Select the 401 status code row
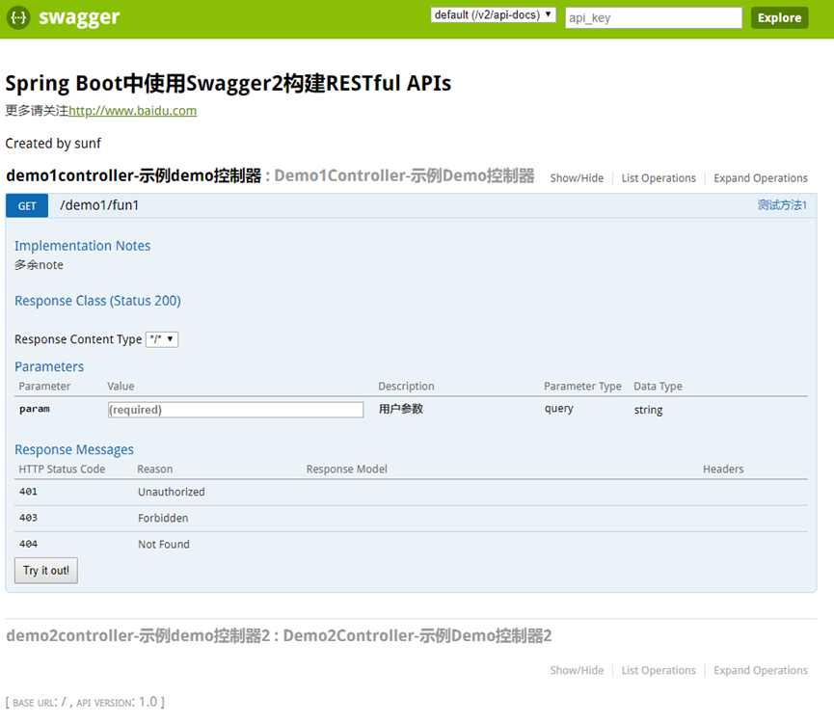This screenshot has width=834, height=724. pos(411,492)
